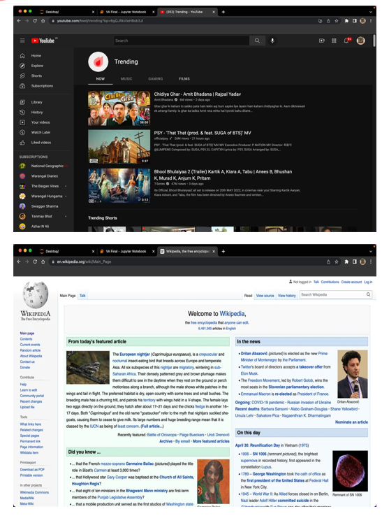Viewport: 389px width, 516px height.
Task: Open Wikipedia View source tab
Action: click(265, 296)
